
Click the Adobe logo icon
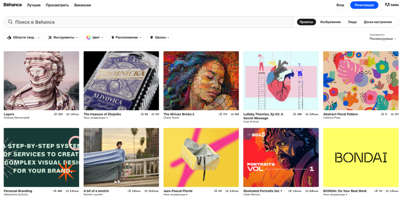pyautogui.click(x=387, y=5)
